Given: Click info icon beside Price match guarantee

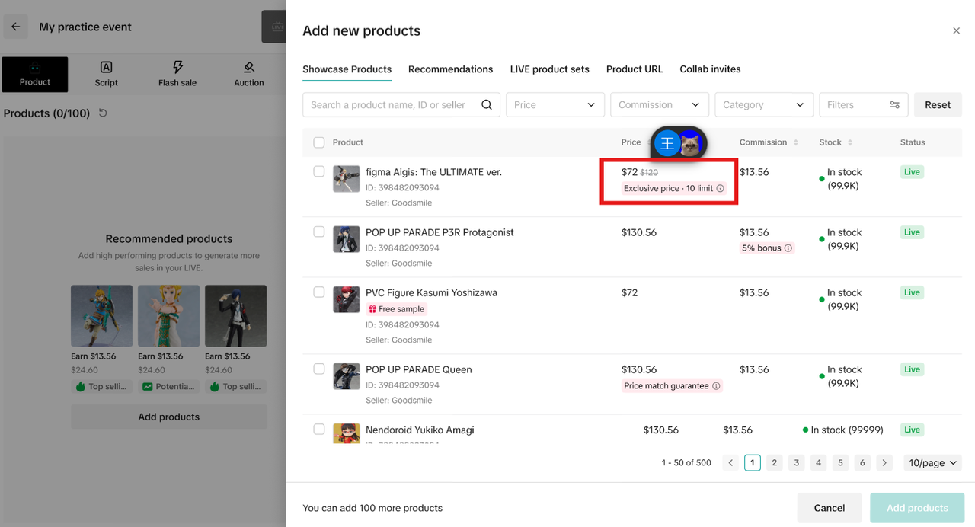Looking at the screenshot, I should pos(716,386).
